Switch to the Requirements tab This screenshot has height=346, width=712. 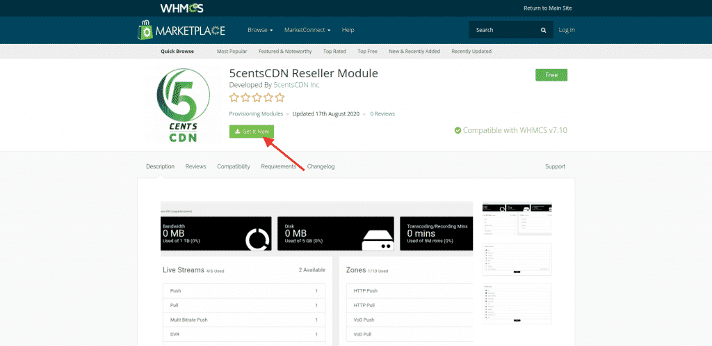(x=278, y=166)
